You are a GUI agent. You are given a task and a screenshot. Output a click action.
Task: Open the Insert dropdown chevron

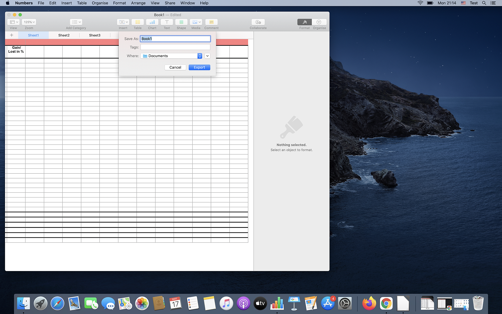(x=127, y=22)
